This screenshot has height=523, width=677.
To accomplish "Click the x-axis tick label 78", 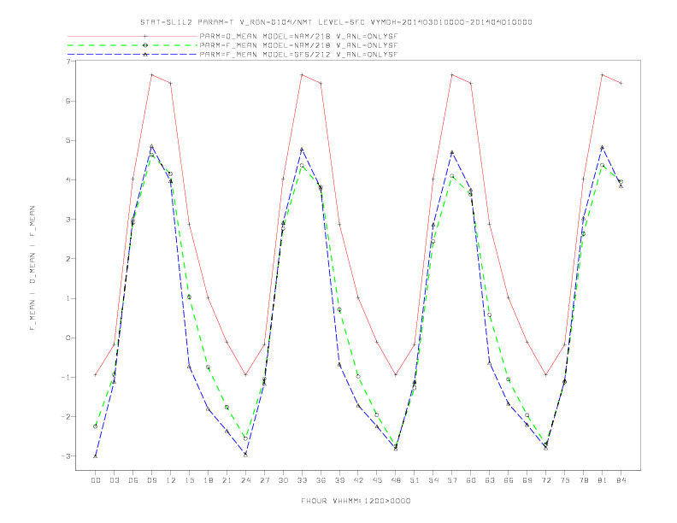I will [584, 480].
